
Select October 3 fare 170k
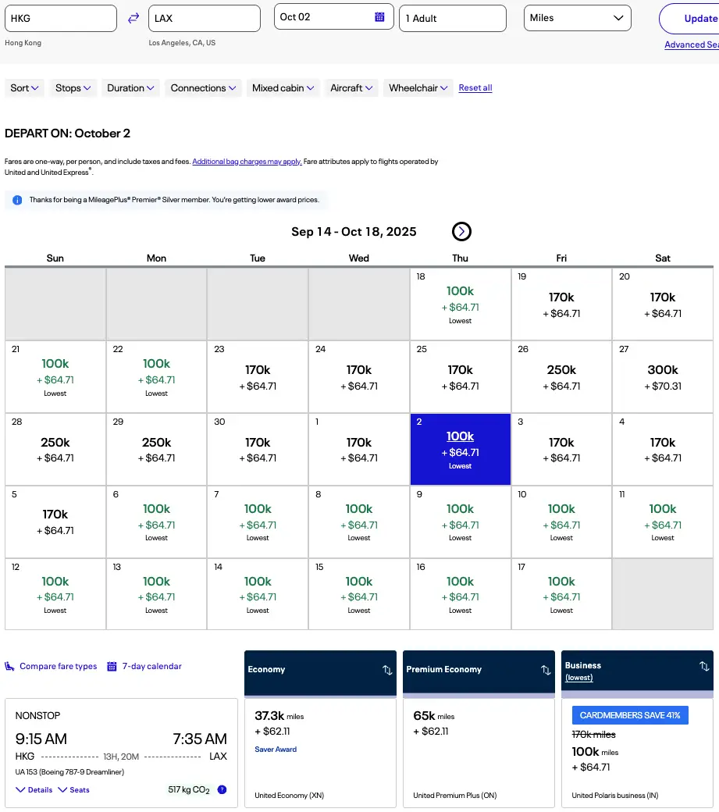click(561, 449)
